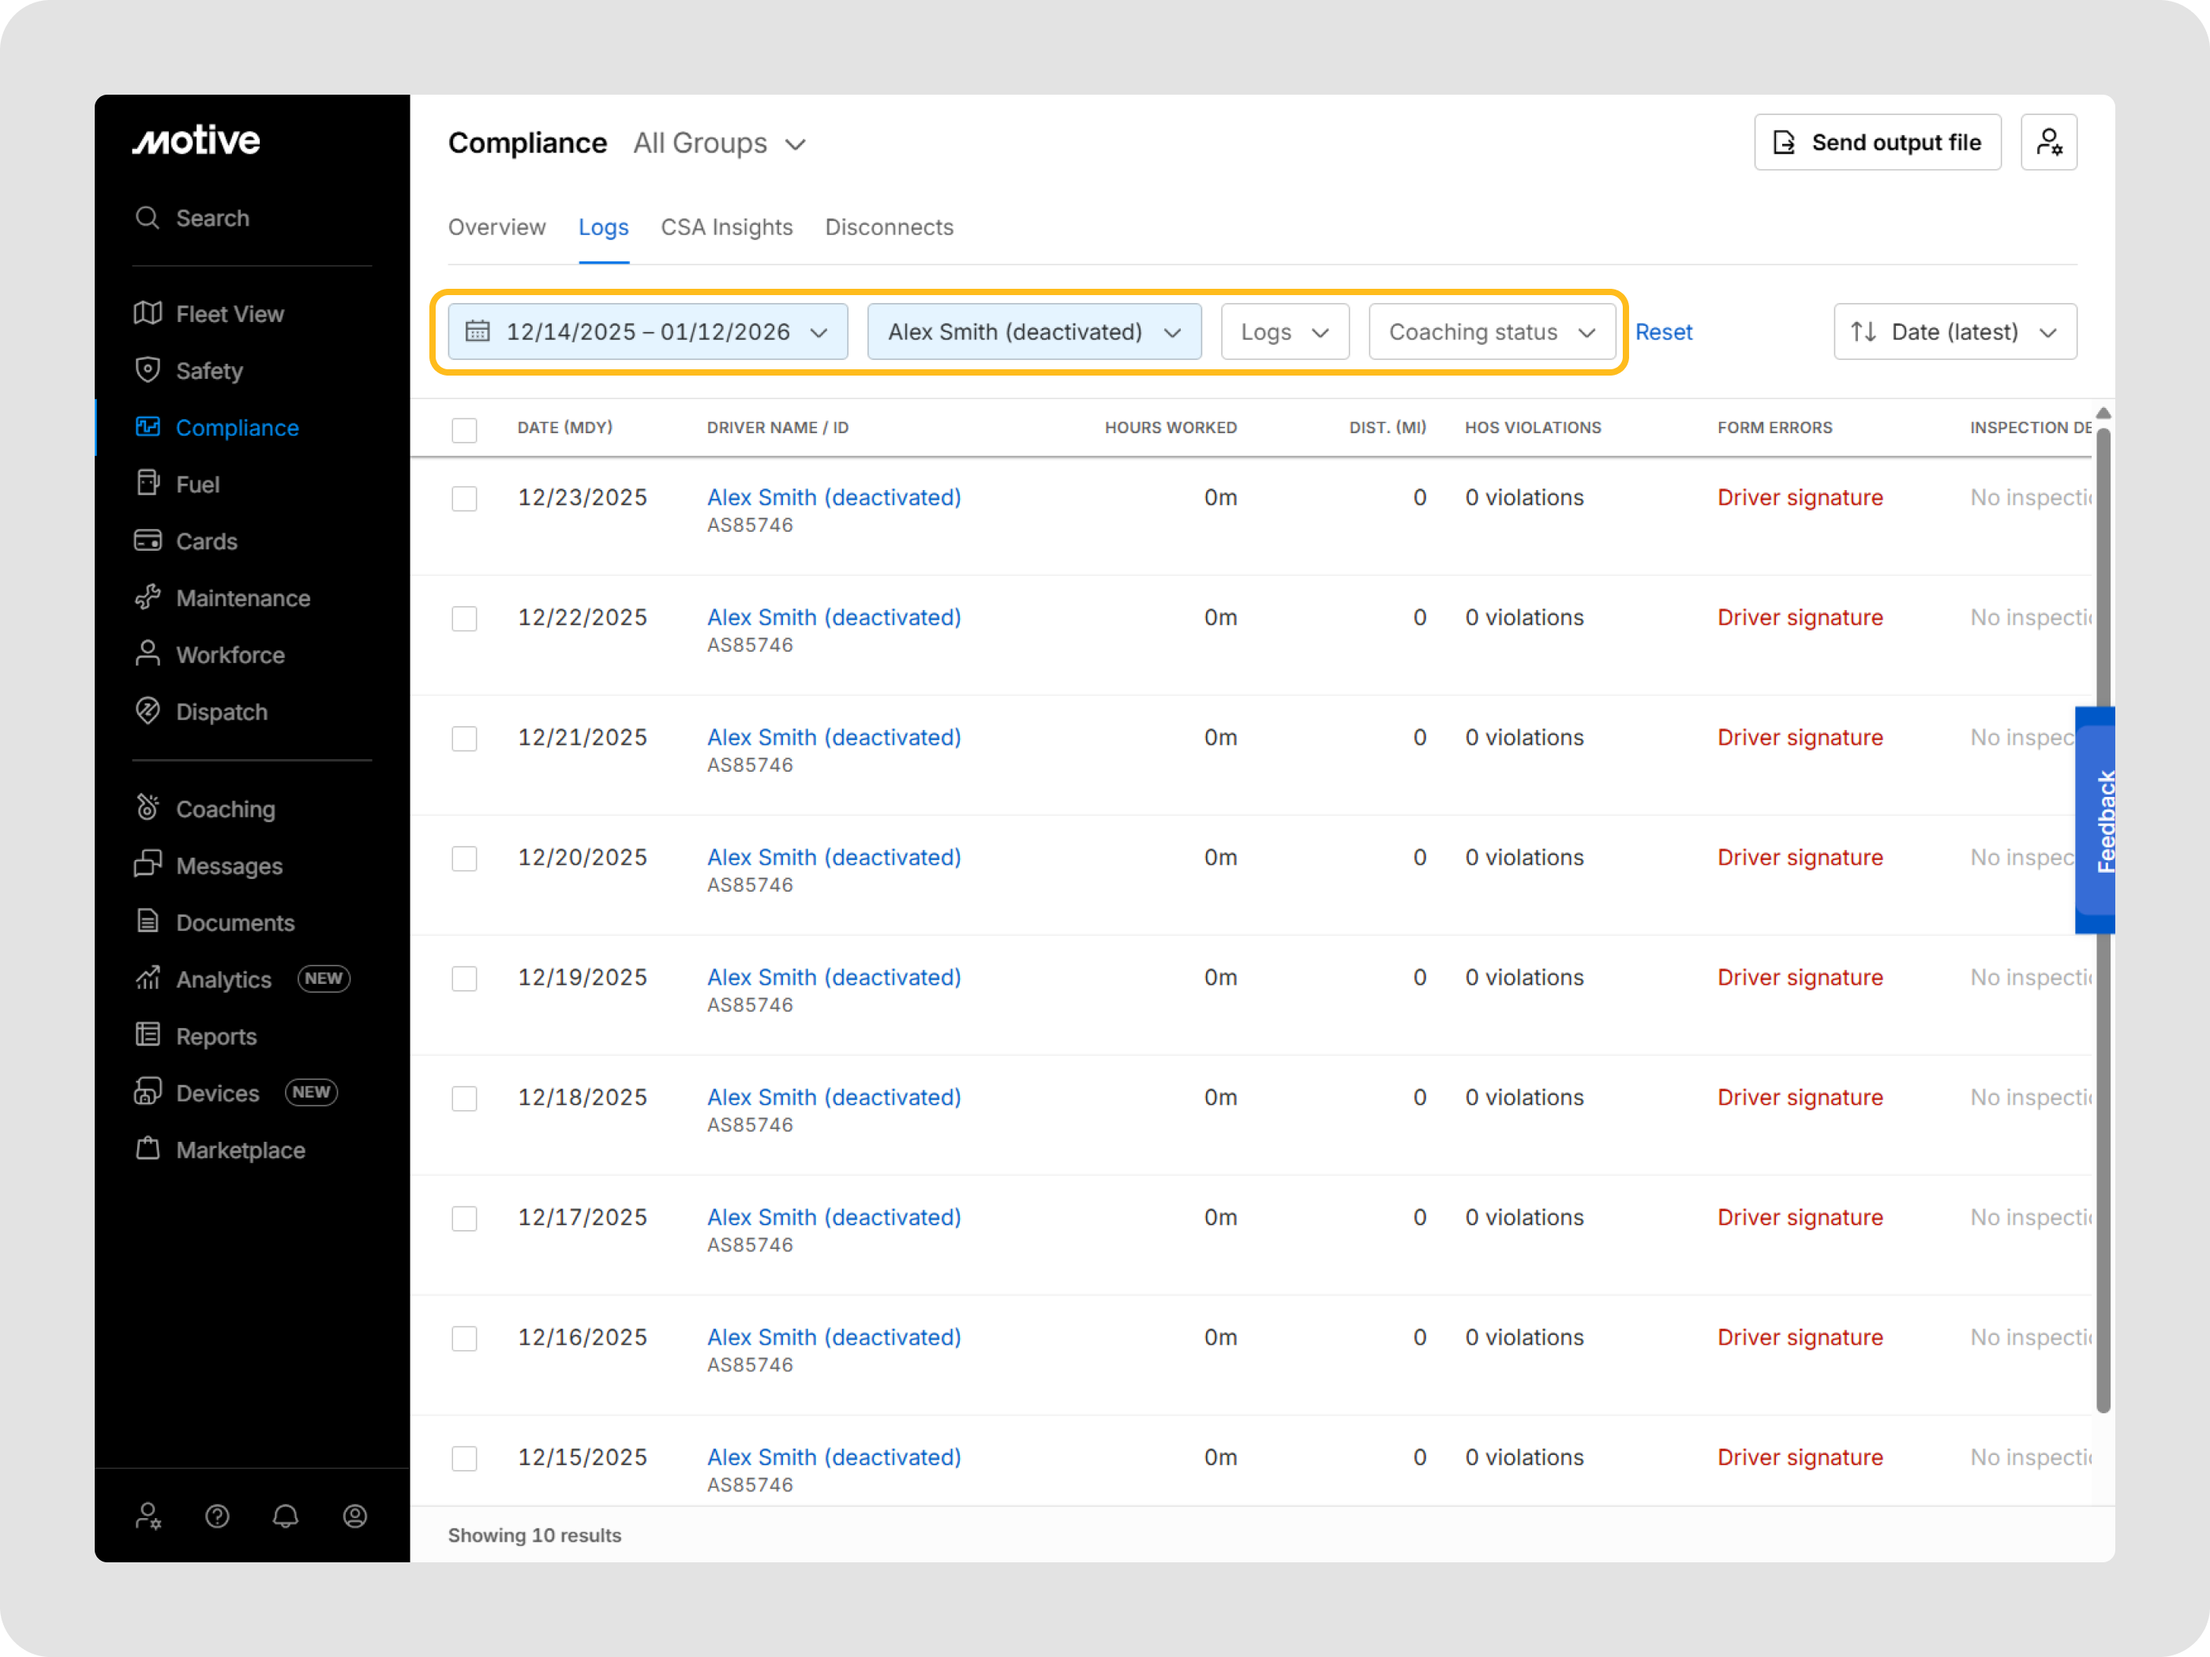Click the Fleet View map icon

[x=148, y=313]
